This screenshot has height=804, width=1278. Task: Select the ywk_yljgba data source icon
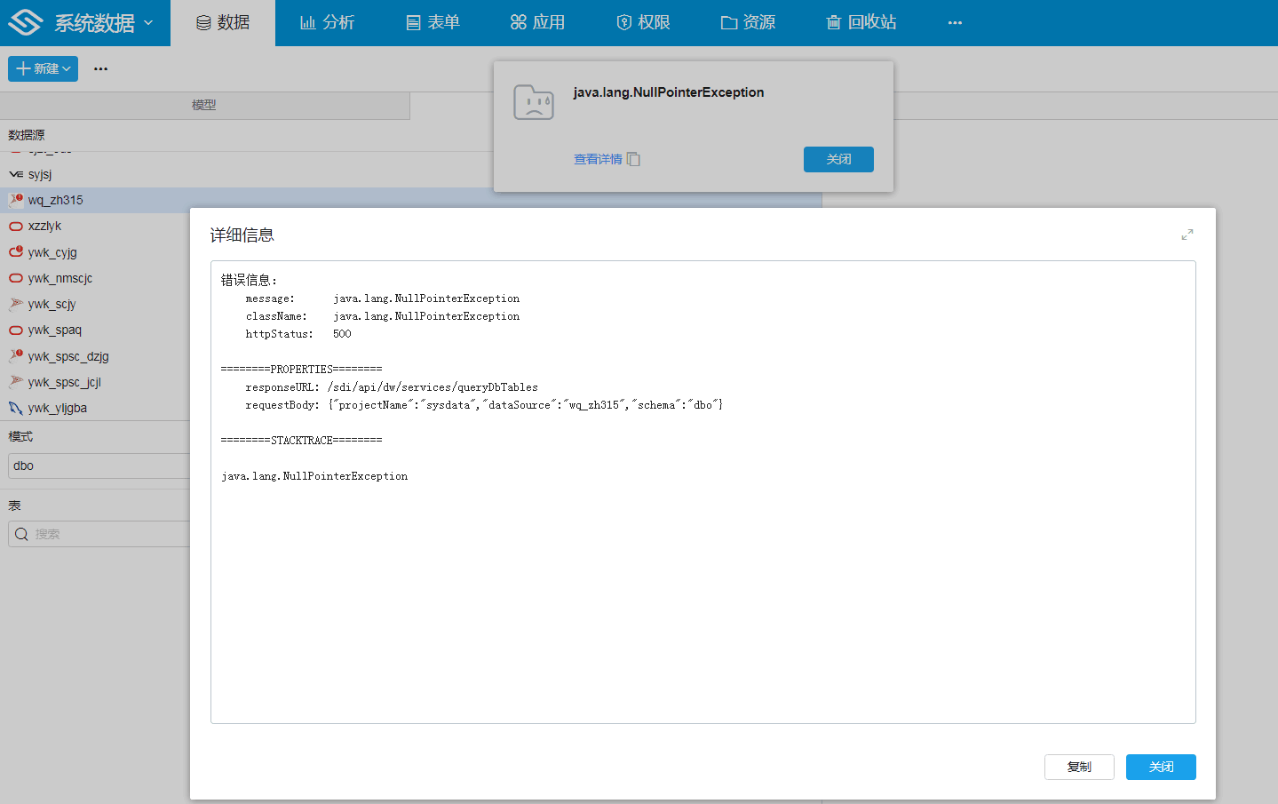tap(16, 408)
